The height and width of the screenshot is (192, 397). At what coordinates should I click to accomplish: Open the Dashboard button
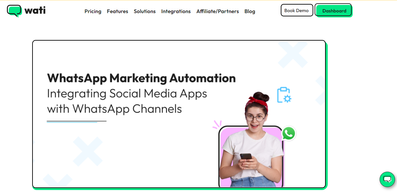tap(334, 10)
